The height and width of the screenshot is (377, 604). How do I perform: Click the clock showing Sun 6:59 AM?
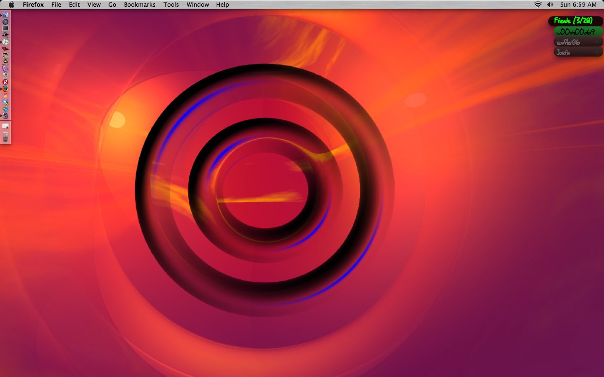[578, 5]
